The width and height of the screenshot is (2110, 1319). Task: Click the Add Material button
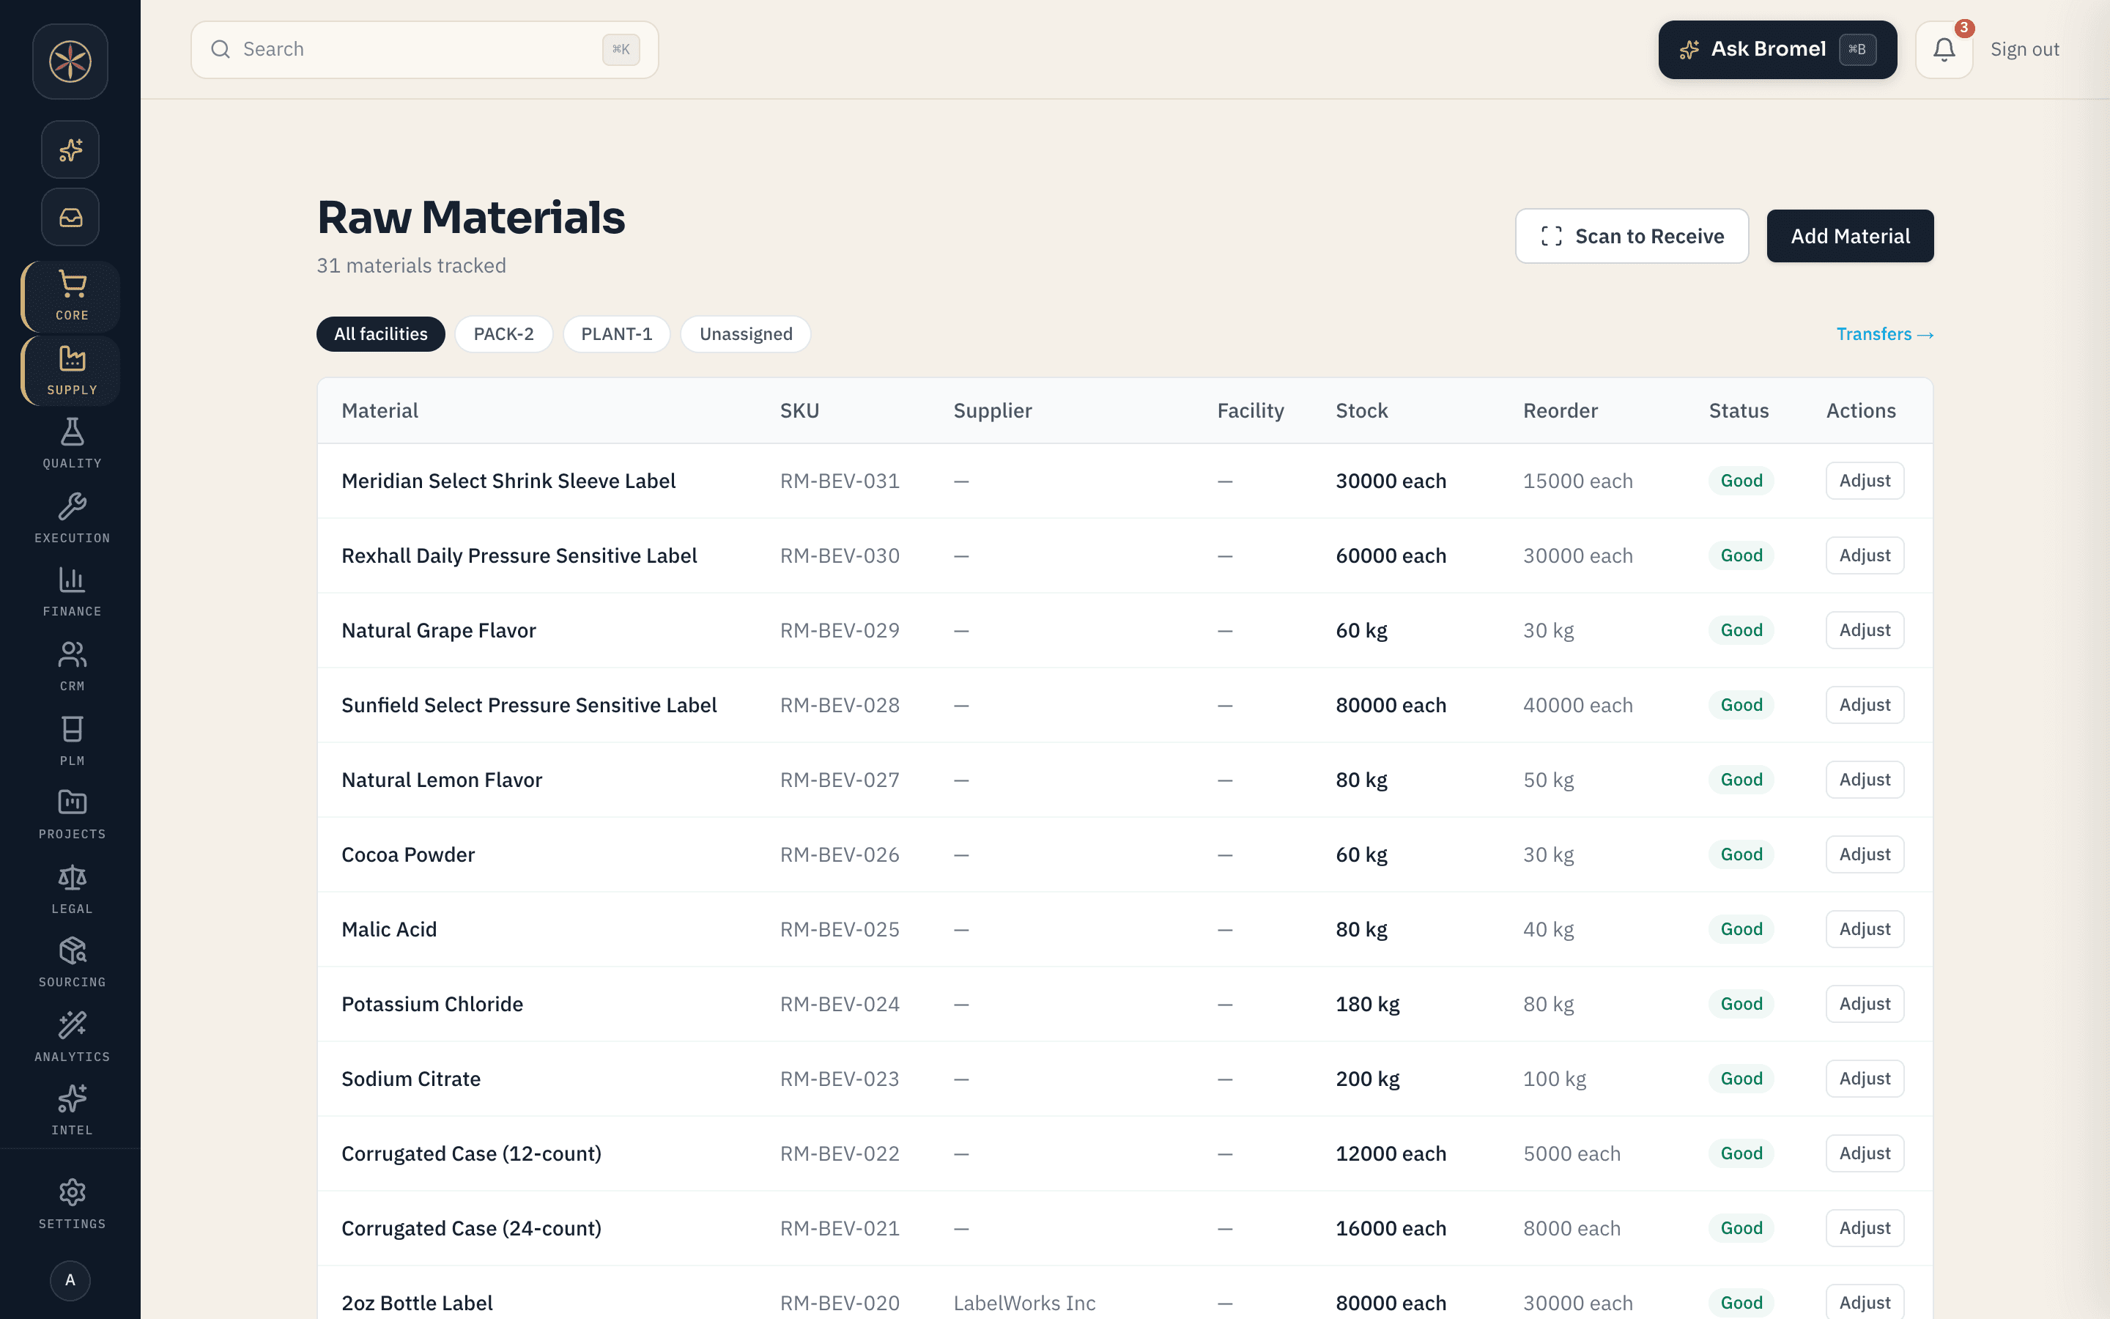coord(1850,235)
